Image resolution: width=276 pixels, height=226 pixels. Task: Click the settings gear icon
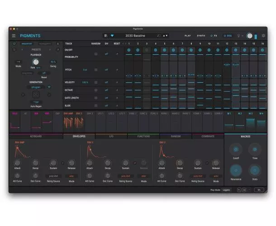point(263,36)
